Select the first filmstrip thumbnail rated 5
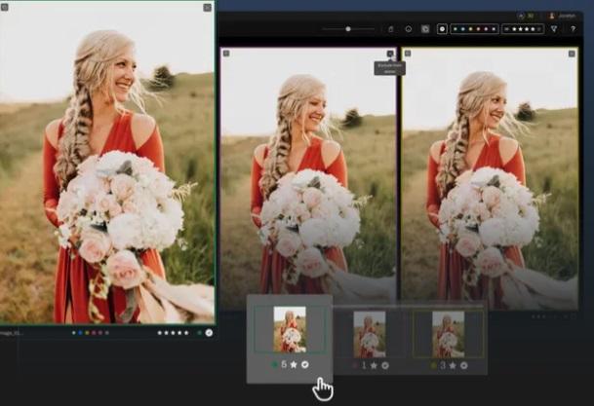This screenshot has height=406, width=594. [289, 329]
